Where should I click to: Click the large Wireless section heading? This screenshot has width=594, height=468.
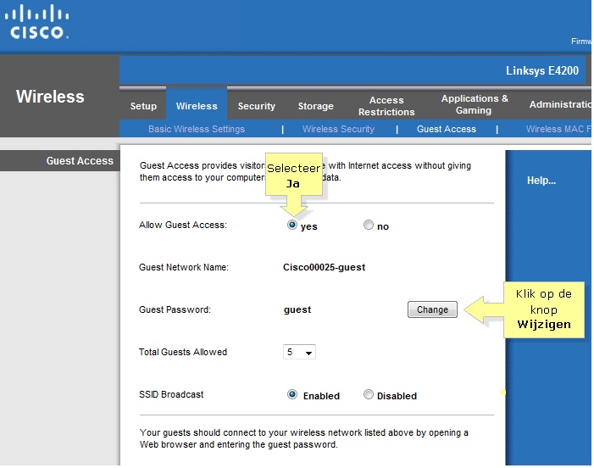[x=50, y=97]
